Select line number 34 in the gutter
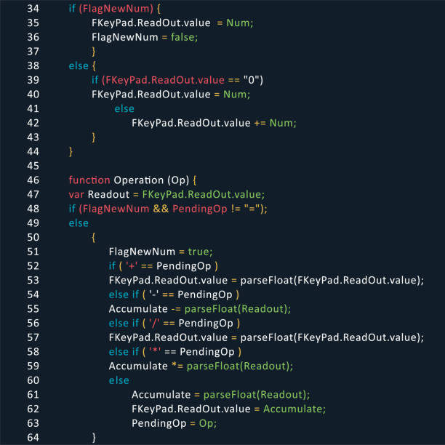 pos(33,9)
